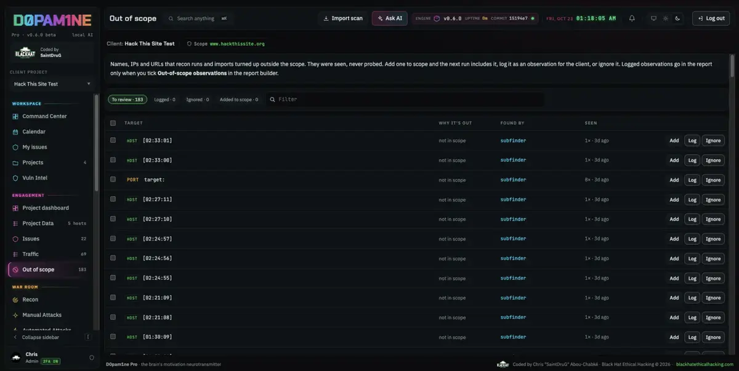Viewport: 739px width, 371px height.
Task: Click the BlackHat logo in the footer
Action: click(x=503, y=364)
